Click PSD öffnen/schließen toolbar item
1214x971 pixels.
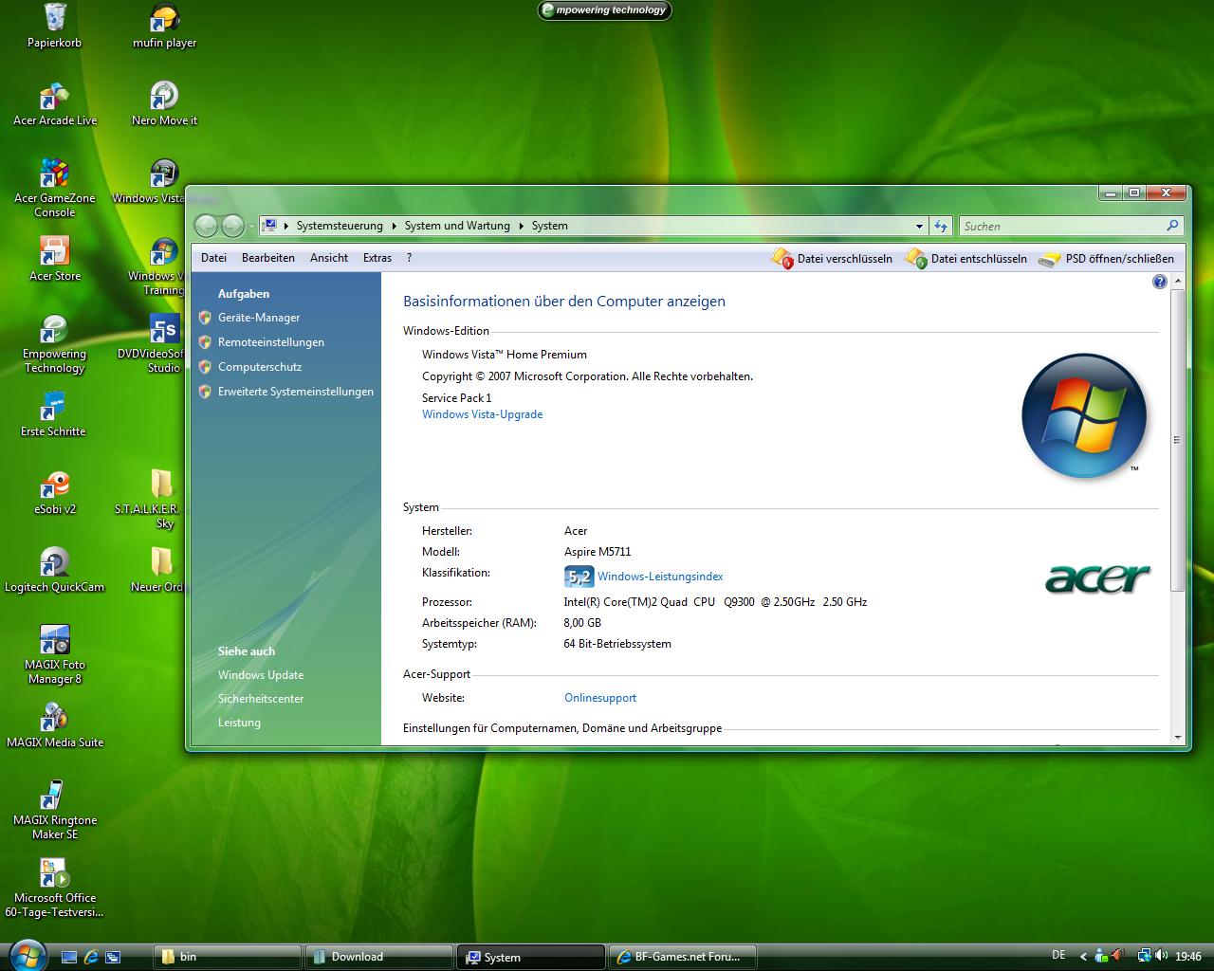1106,258
